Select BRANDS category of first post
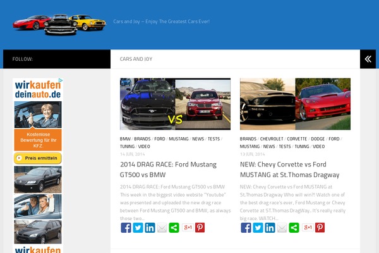The width and height of the screenshot is (379, 253). click(142, 139)
